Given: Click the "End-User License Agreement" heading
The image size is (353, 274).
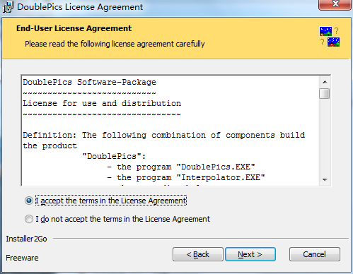Looking at the screenshot, I should [74, 28].
